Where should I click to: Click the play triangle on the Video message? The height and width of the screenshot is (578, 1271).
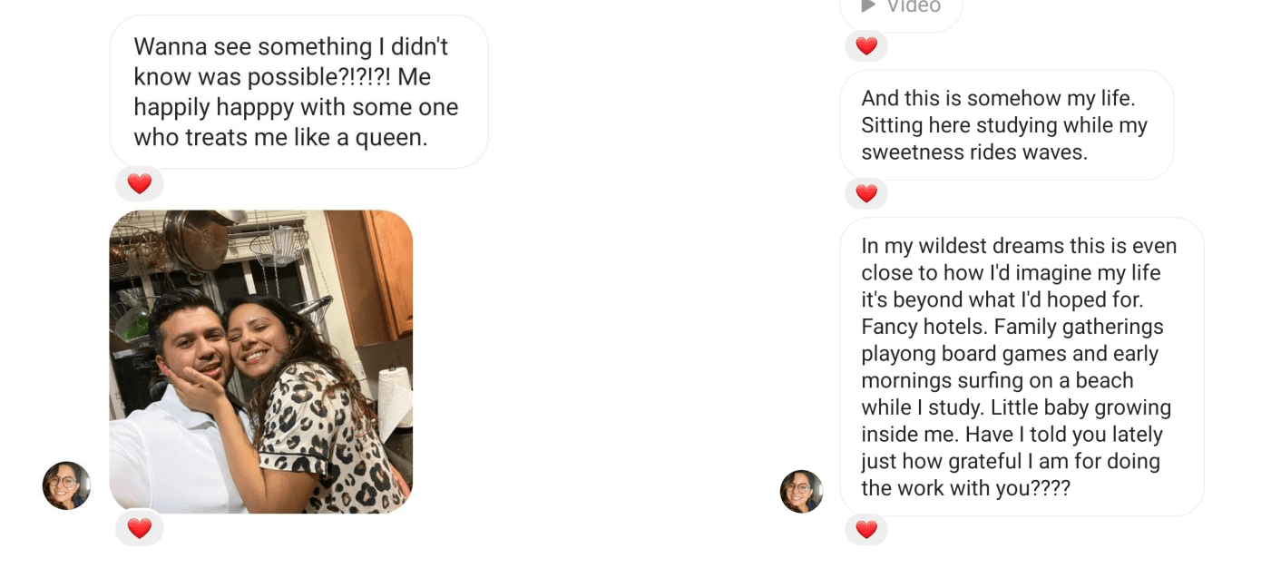868,5
